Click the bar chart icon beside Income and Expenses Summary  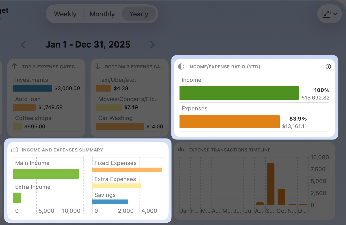[x=15, y=150]
